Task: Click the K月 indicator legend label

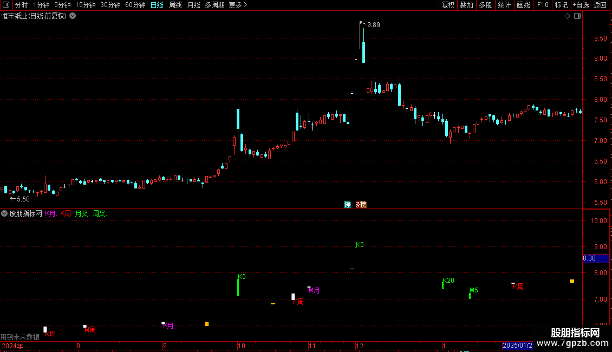Action: 51,213
